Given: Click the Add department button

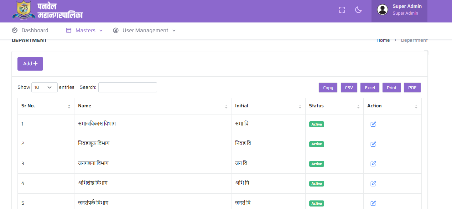Looking at the screenshot, I should click(30, 64).
